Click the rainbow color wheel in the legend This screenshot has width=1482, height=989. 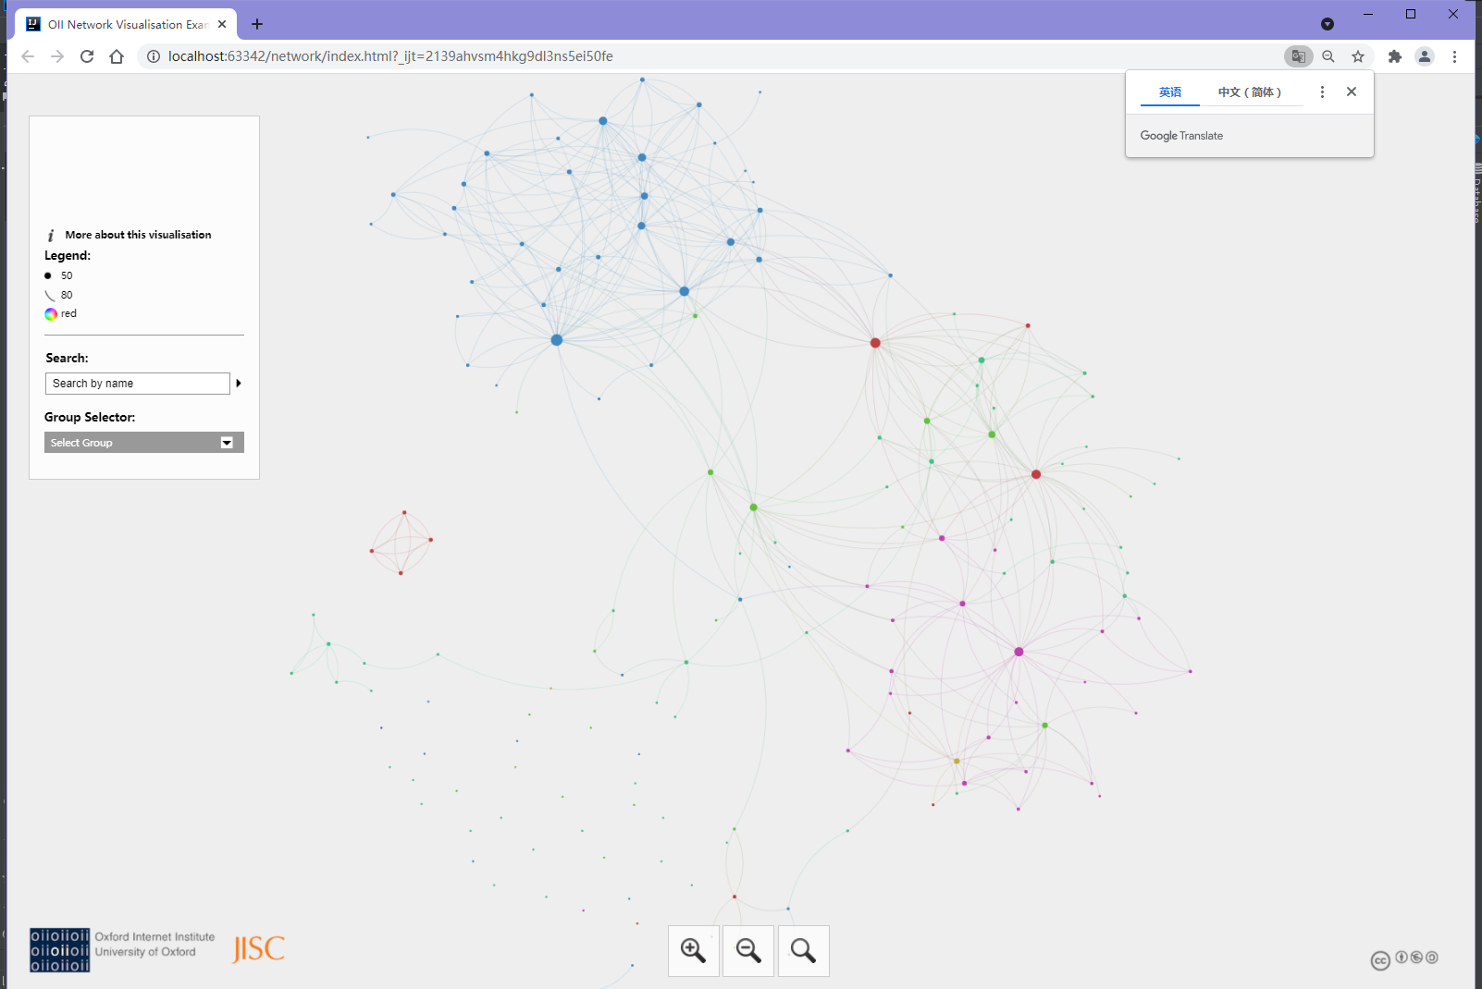pos(51,313)
